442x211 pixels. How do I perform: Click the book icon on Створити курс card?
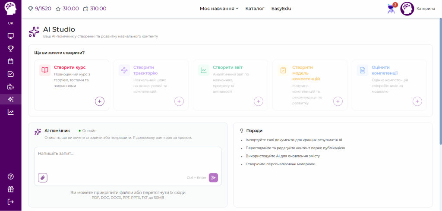(x=45, y=70)
